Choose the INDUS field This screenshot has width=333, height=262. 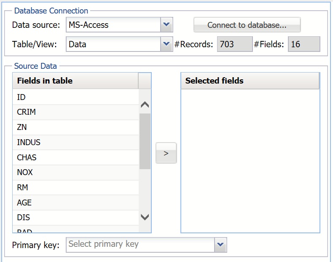coord(76,142)
